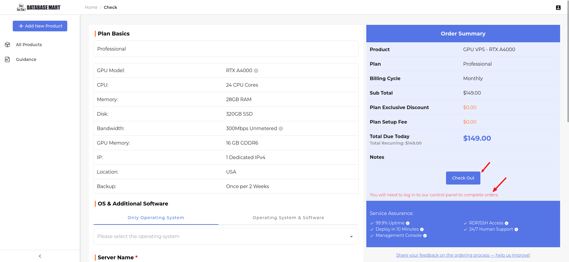
Task: Click the Professional plan name field
Action: [226, 49]
